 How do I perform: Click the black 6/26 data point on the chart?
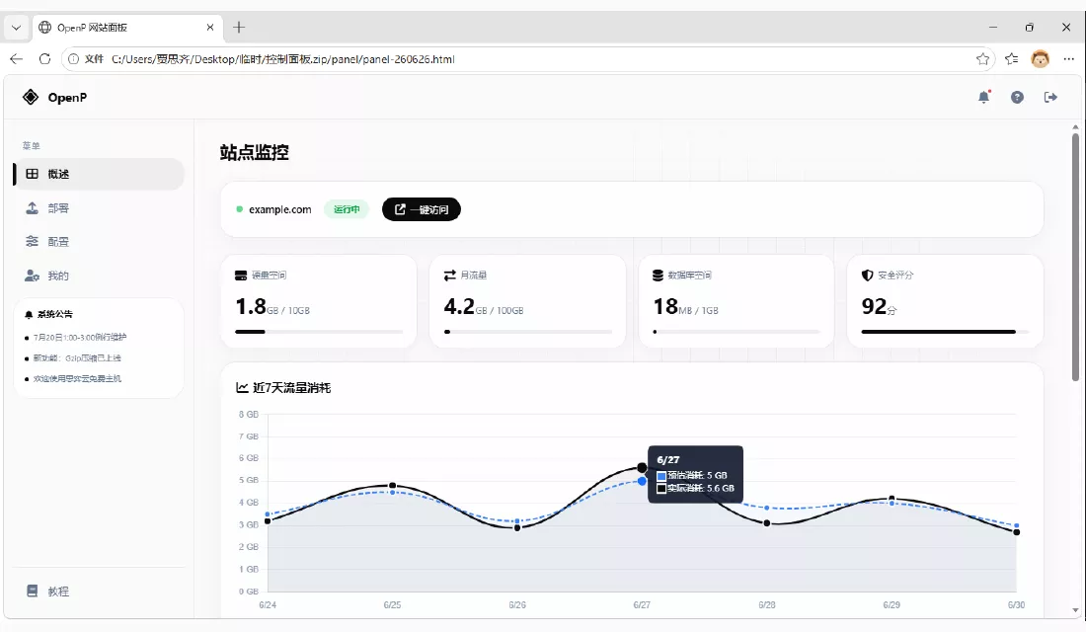(x=517, y=528)
